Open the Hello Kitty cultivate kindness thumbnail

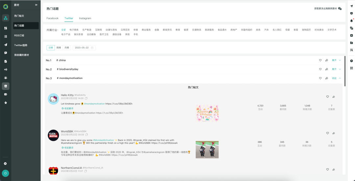coord(207,113)
